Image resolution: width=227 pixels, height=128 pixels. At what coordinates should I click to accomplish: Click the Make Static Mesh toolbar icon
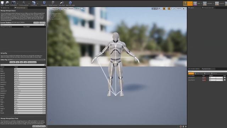pyautogui.click(x=70, y=3)
